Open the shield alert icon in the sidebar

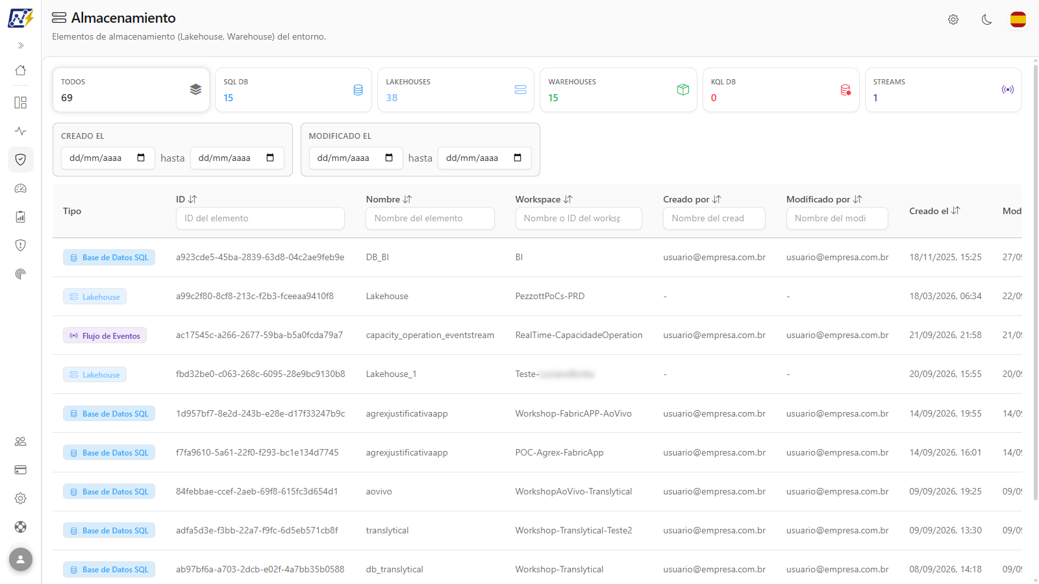(x=21, y=245)
